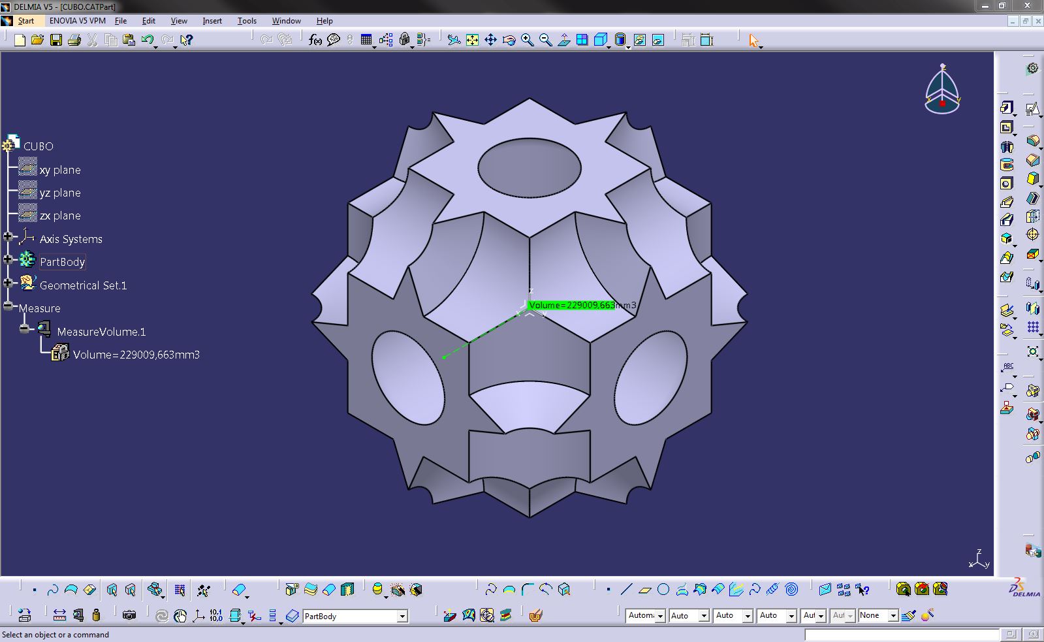Select the Pan view tool
The width and height of the screenshot is (1044, 642).
(490, 40)
